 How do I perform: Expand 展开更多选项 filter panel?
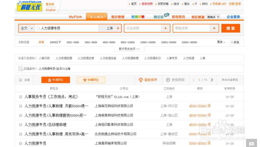click(129, 49)
